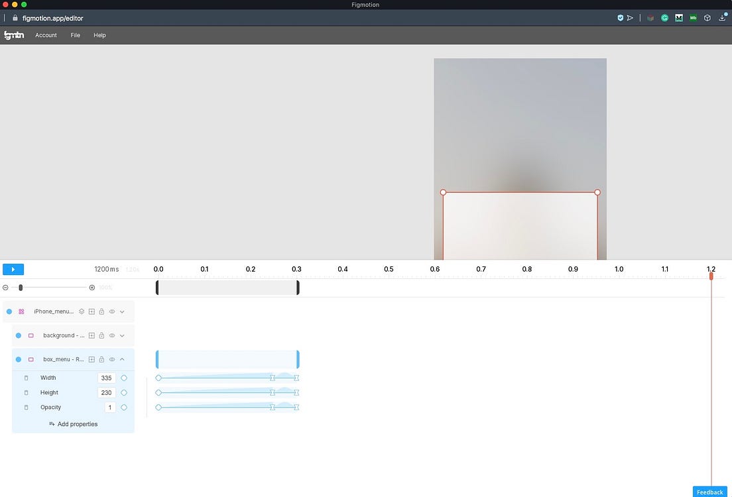Open the Help menu
The height and width of the screenshot is (497, 732).
pos(99,35)
